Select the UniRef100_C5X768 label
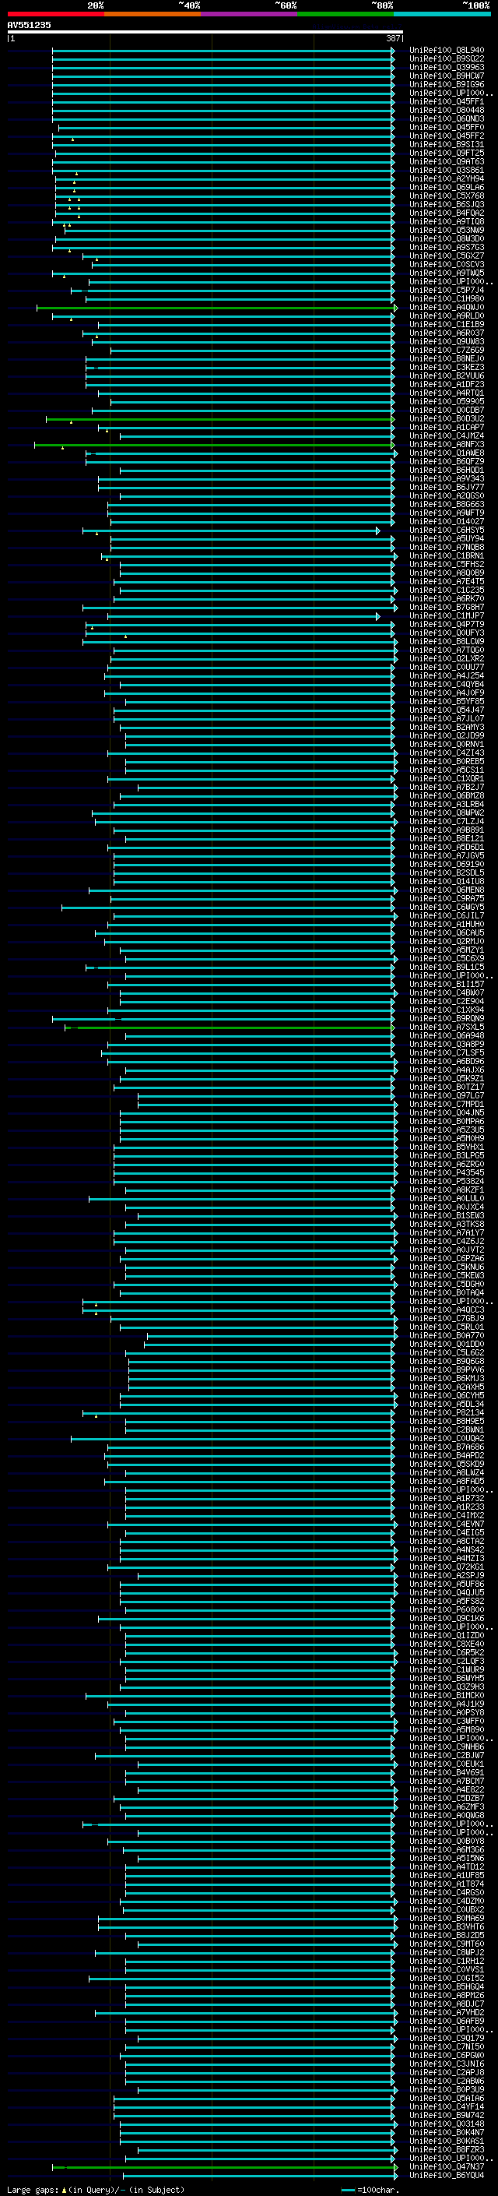Image resolution: width=498 pixels, height=2196 pixels. [447, 196]
